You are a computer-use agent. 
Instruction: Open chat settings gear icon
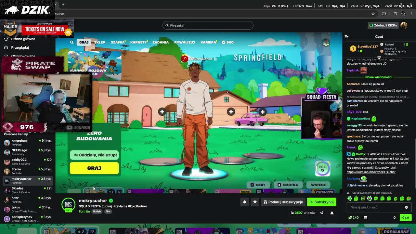point(395,218)
